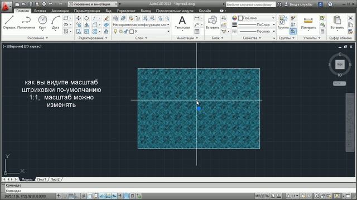Toggle layer 0 lock icon
This screenshot has width=357, height=200.
126,32
